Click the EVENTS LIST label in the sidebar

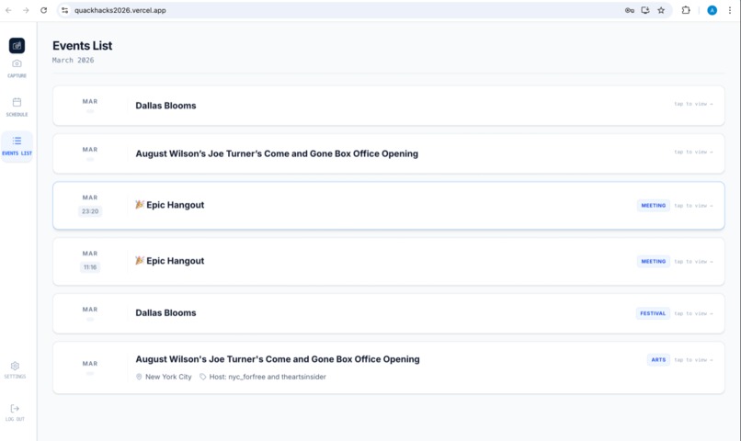pyautogui.click(x=17, y=153)
